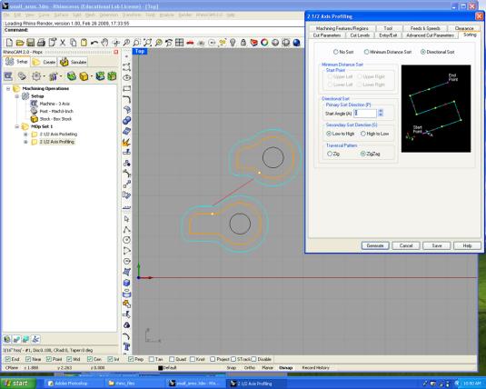486x389 pixels.
Task: Click the Undo arrow icon
Action: tap(94, 42)
